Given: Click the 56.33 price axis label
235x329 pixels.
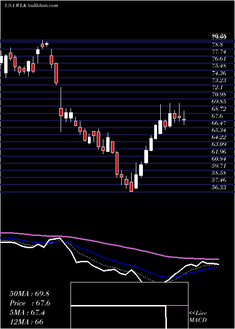Looking at the screenshot, I should coord(219,187).
